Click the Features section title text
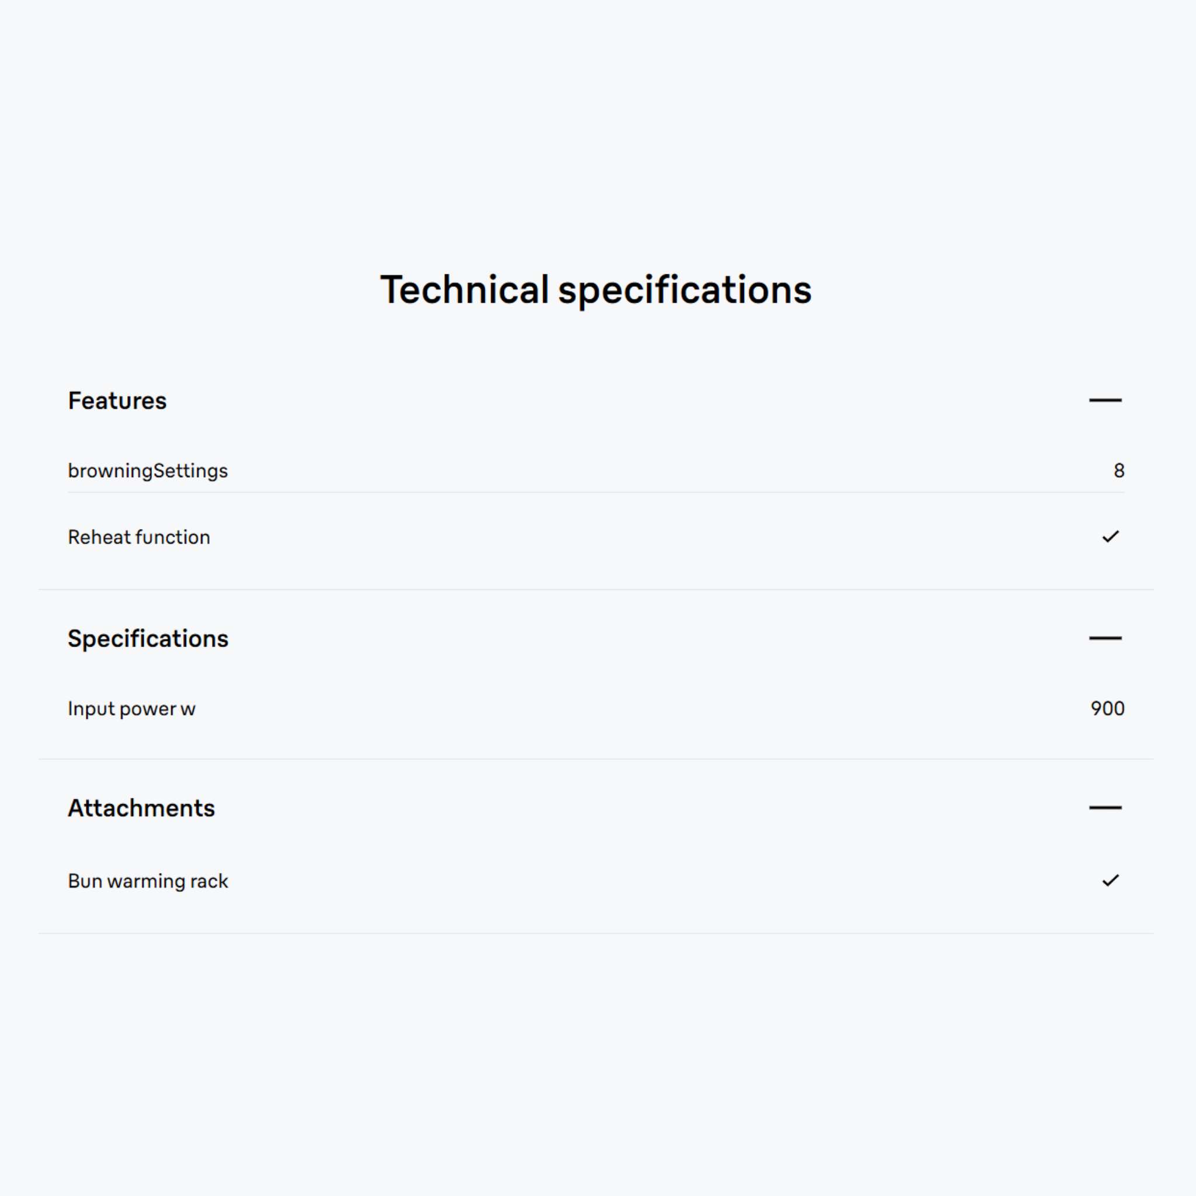1196x1196 pixels. (x=117, y=401)
